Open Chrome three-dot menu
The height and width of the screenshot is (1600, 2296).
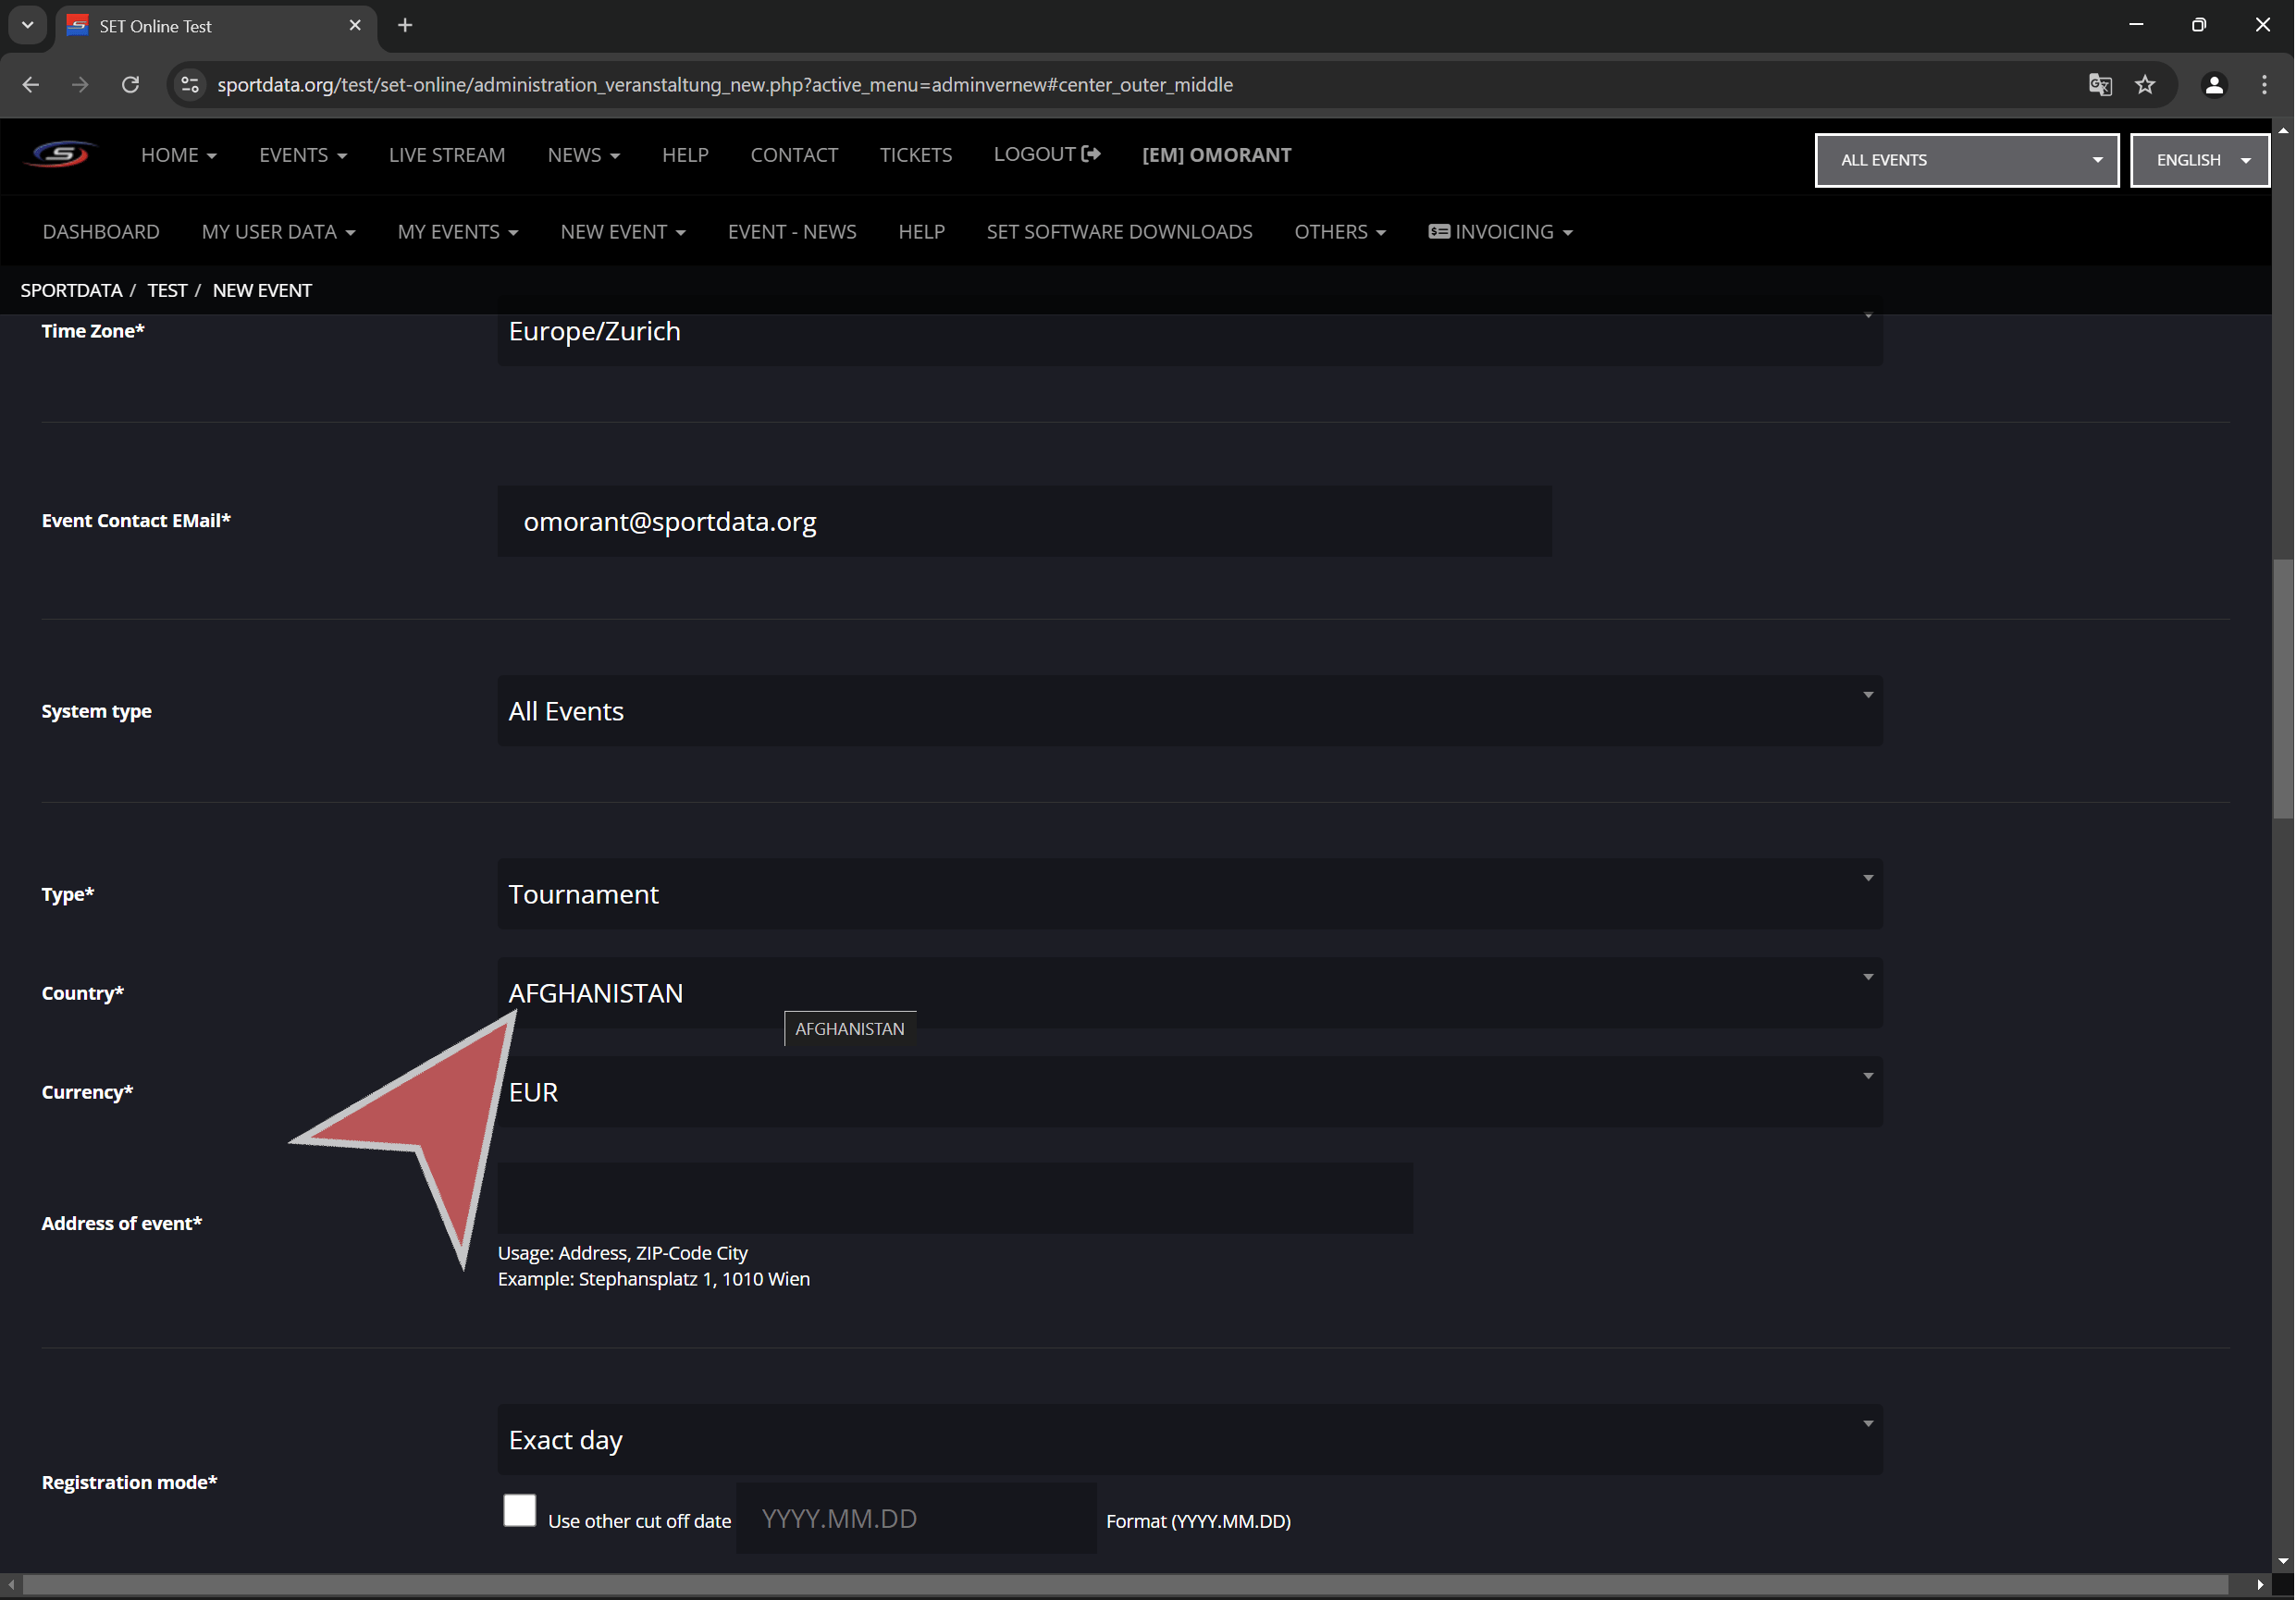coord(2264,85)
